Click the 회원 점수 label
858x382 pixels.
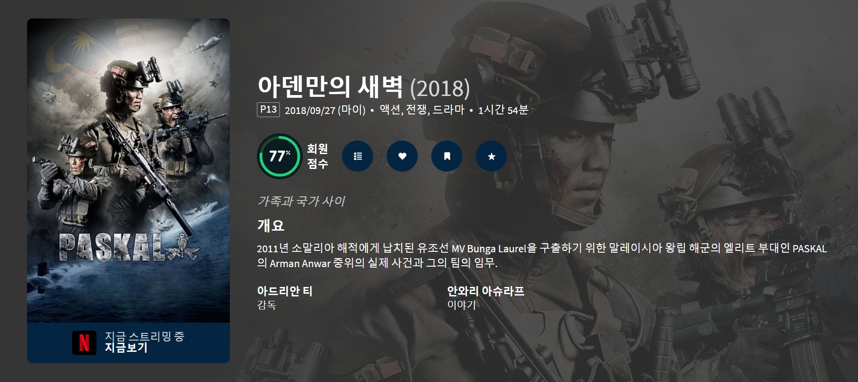(317, 156)
